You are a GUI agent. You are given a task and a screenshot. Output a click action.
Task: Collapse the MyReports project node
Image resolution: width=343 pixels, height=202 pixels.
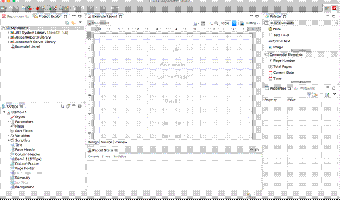tap(4, 28)
